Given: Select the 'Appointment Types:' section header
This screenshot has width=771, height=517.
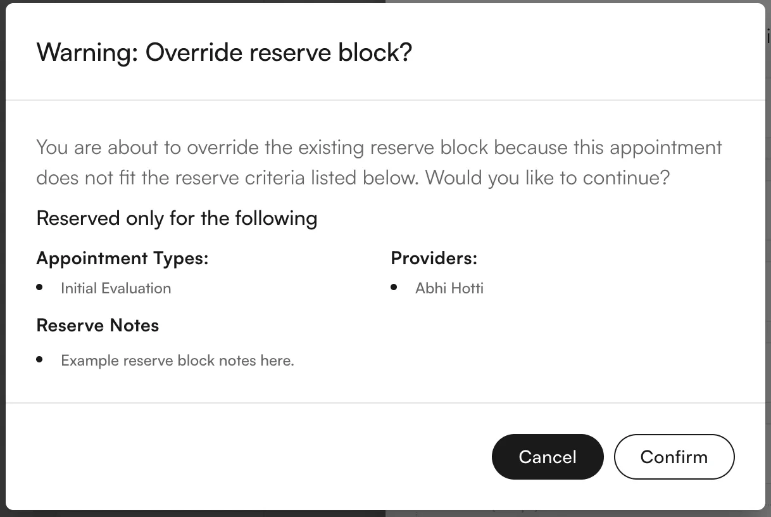Looking at the screenshot, I should [x=122, y=258].
